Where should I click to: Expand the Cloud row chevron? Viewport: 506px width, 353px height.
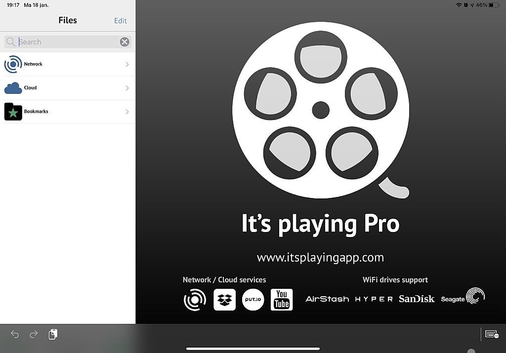(x=127, y=88)
